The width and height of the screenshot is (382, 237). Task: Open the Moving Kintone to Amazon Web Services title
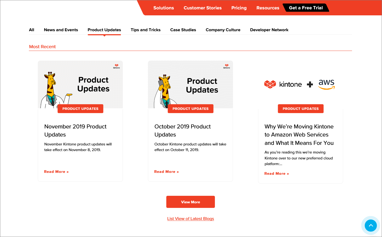pyautogui.click(x=299, y=135)
